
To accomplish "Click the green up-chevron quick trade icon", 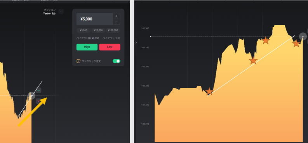I will click(39, 90).
